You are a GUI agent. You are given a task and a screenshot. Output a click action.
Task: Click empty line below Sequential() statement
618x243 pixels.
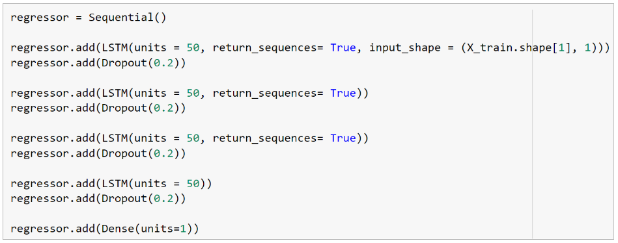(268, 33)
